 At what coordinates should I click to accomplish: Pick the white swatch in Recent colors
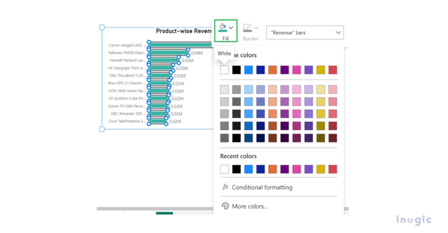tap(225, 169)
